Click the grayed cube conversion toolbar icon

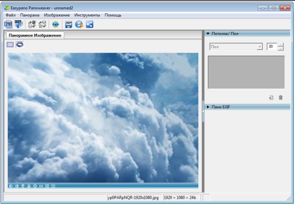[x=32, y=24]
